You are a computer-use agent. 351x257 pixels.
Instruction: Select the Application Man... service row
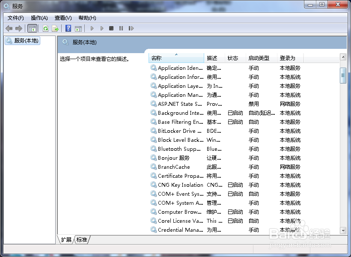(x=226, y=95)
